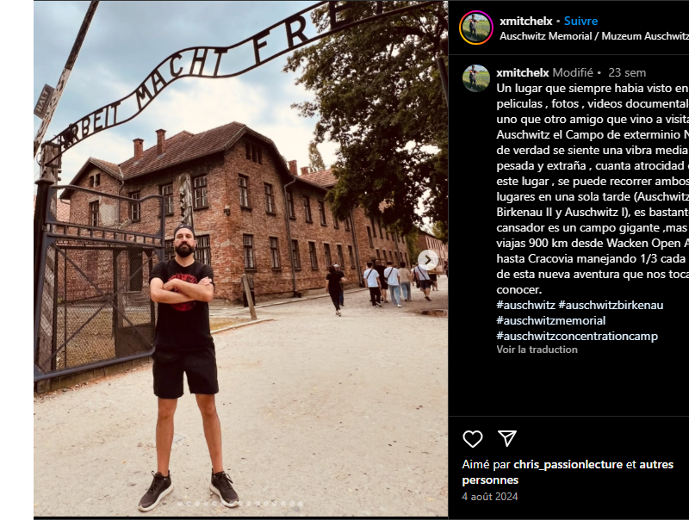Click the paper plane share icon
Screen dimensions: 689x520
pos(506,438)
